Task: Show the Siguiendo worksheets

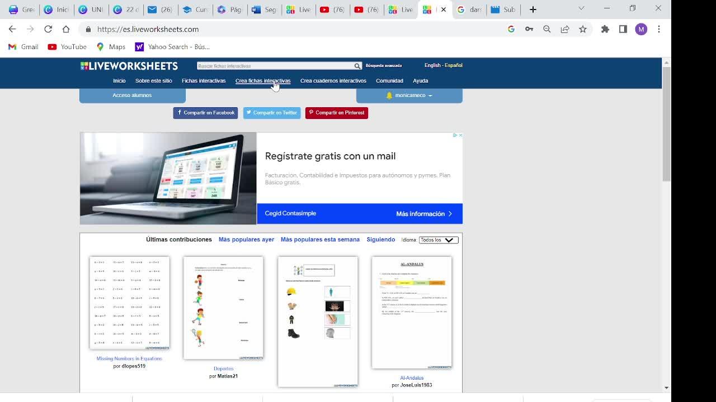Action: (x=381, y=240)
